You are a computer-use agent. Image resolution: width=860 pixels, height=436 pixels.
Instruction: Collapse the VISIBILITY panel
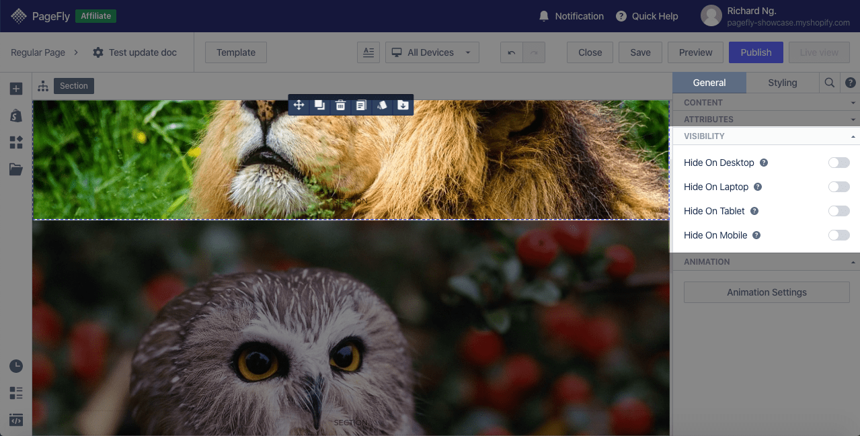coord(767,136)
